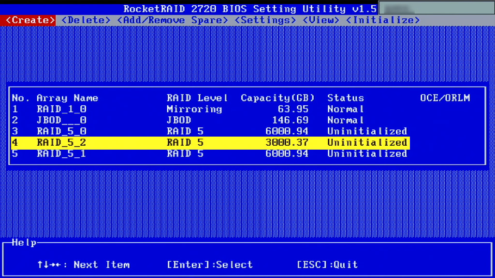Open the Create menu
495x278 pixels.
30,20
